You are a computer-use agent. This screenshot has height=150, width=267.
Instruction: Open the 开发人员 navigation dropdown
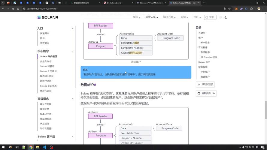point(152,17)
